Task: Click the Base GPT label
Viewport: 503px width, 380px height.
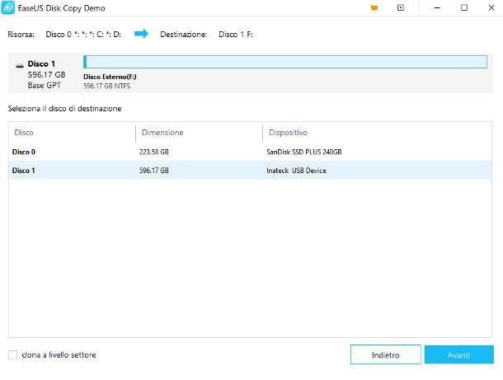Action: point(45,85)
